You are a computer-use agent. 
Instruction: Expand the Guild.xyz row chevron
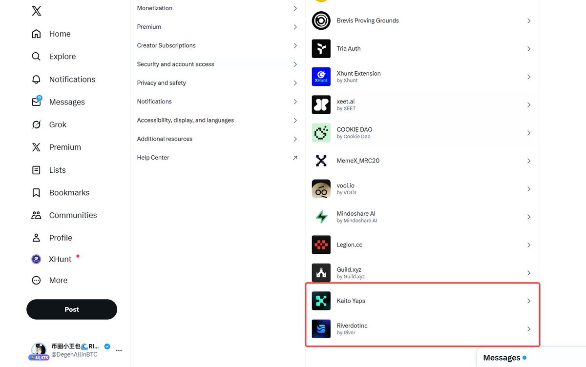tap(529, 273)
